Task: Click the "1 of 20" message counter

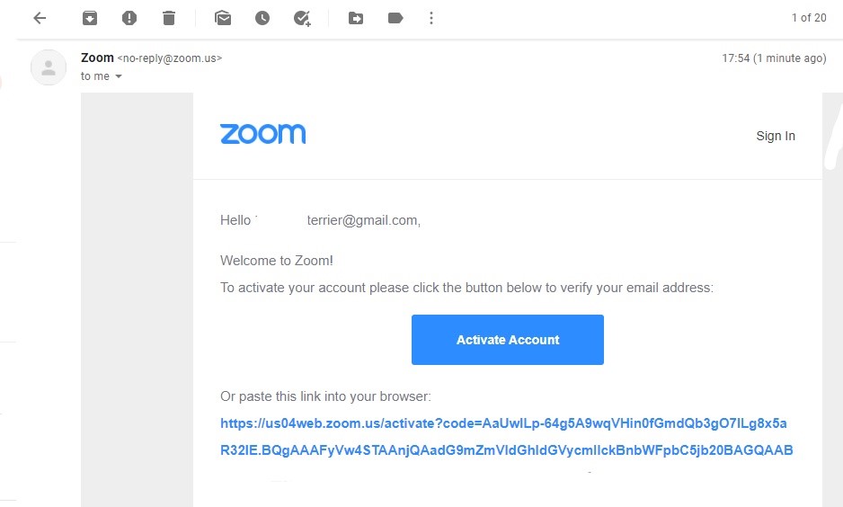Action: pyautogui.click(x=808, y=18)
